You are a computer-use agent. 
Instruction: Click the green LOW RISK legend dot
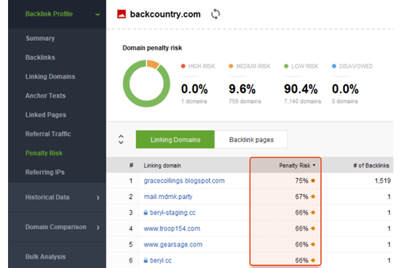coord(286,66)
